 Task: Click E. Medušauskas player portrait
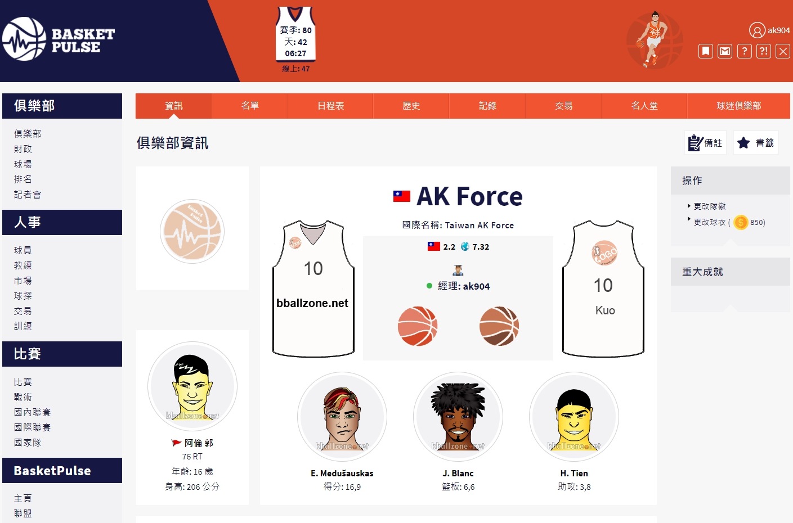click(342, 417)
